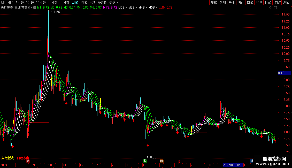Click the 出击: 6.79 indicator value

(166, 7)
